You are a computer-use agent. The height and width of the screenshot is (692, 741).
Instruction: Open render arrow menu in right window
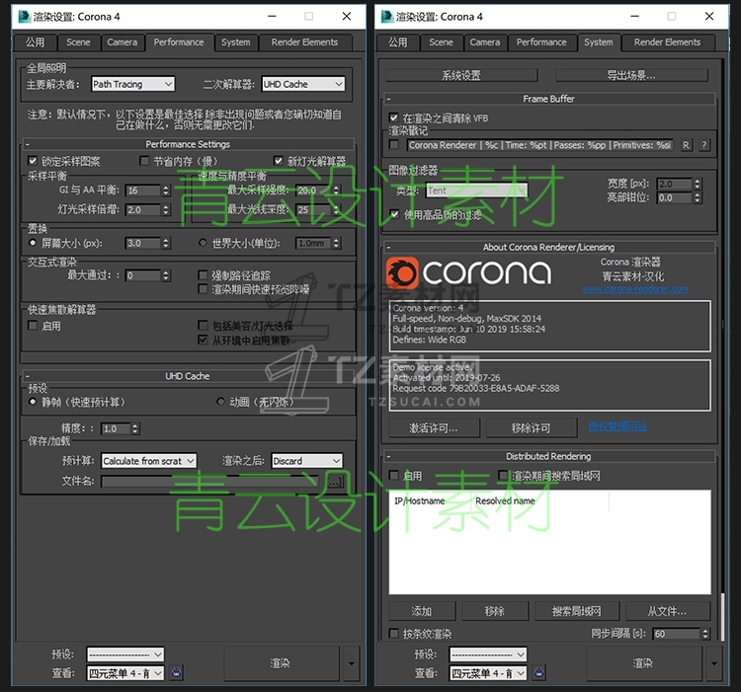pyautogui.click(x=714, y=663)
